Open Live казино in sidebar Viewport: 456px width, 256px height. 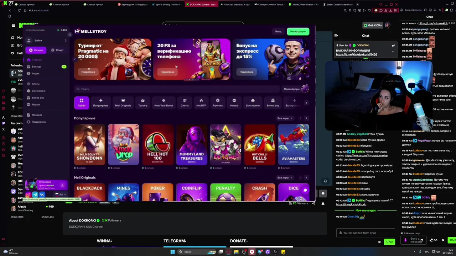[x=38, y=91]
